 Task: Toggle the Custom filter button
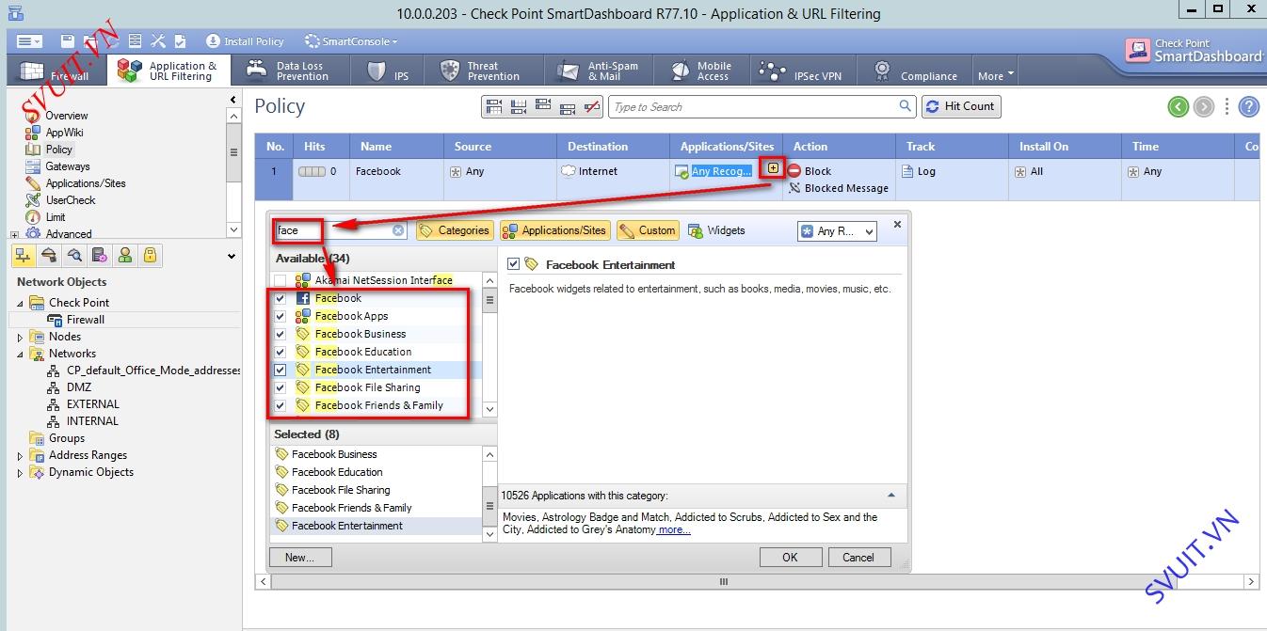pos(648,230)
